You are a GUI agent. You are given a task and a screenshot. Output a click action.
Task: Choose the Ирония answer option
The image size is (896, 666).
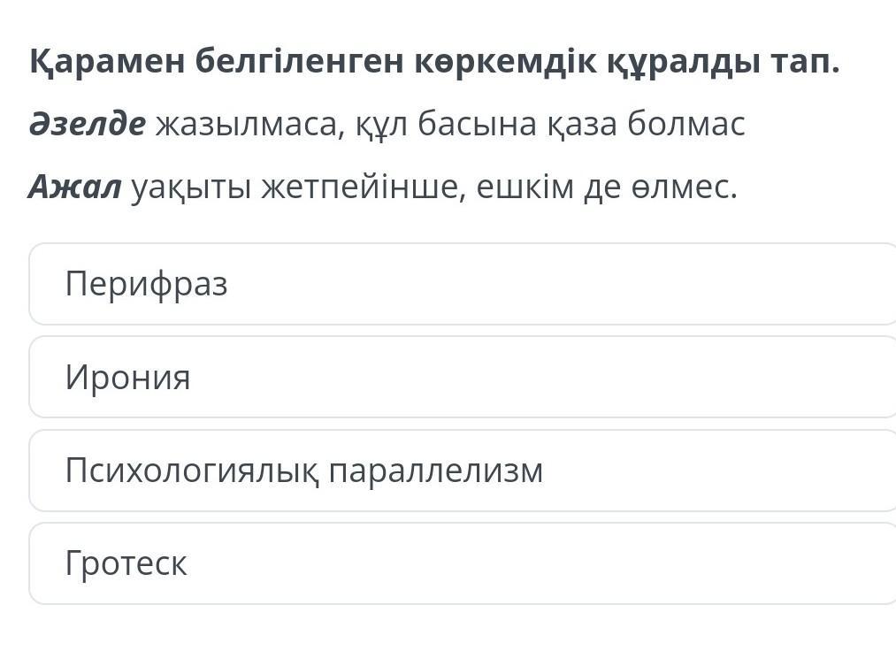[463, 377]
